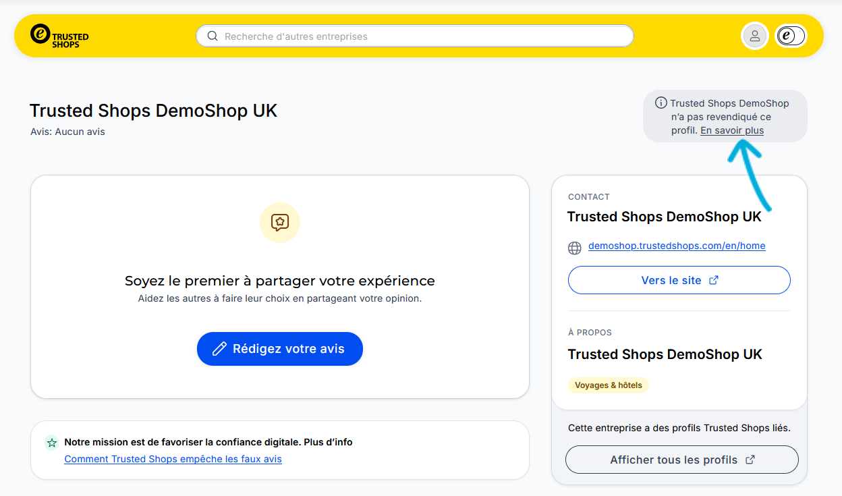Screen dimensions: 842x496
Task: Click the magnifier icon in search bar
Action: [x=213, y=36]
